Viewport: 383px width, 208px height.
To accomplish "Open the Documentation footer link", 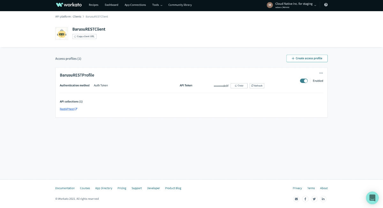I will click(x=65, y=188).
